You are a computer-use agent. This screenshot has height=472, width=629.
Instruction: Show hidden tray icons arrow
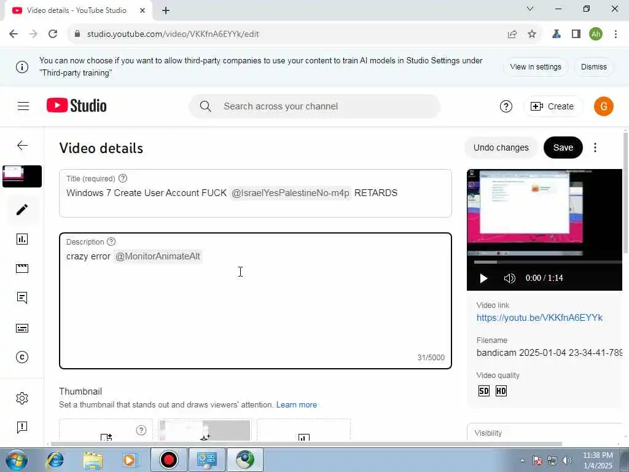point(522,460)
